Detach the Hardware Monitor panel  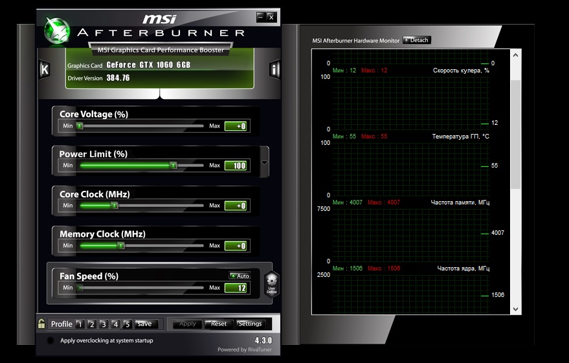tap(417, 40)
